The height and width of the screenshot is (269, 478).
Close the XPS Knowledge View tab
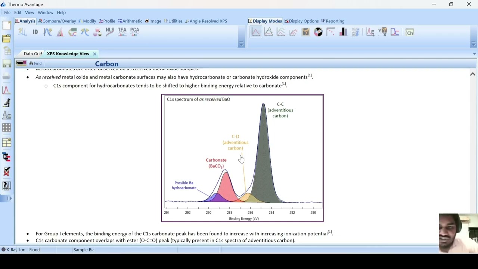[x=94, y=54]
